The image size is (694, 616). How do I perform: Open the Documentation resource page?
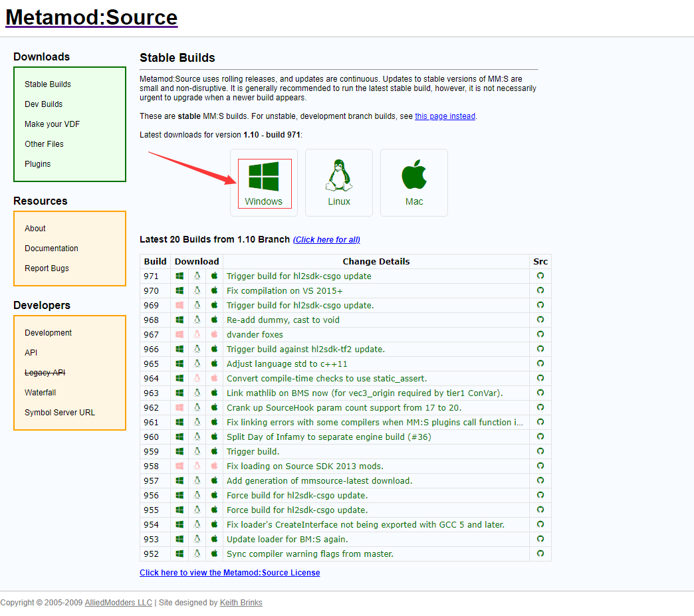pos(51,249)
